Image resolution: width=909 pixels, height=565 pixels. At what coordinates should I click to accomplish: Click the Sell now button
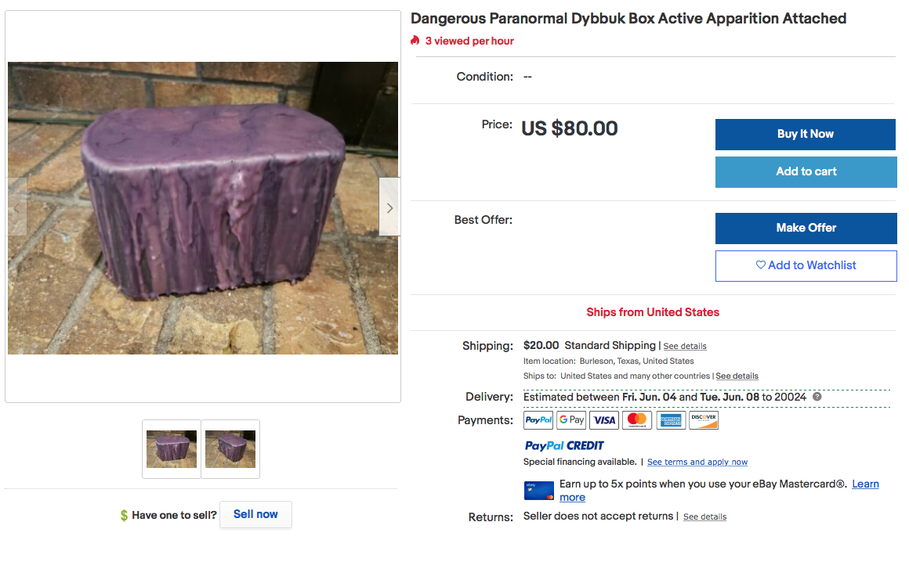tap(255, 515)
